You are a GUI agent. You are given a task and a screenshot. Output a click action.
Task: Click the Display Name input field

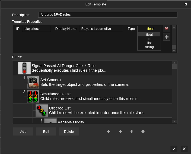click(x=101, y=29)
